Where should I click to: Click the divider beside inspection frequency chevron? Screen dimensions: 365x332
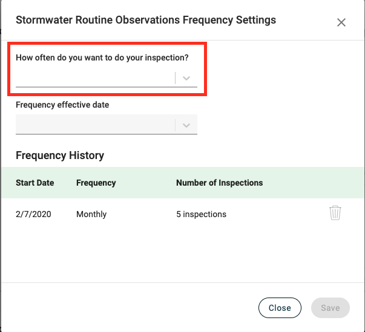(x=175, y=78)
